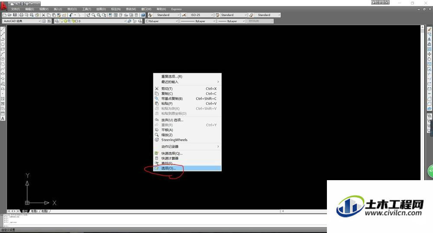Screen dimensions: 433x233
Task: Choose 重复选项...(R) in context menu
Action: (x=187, y=77)
